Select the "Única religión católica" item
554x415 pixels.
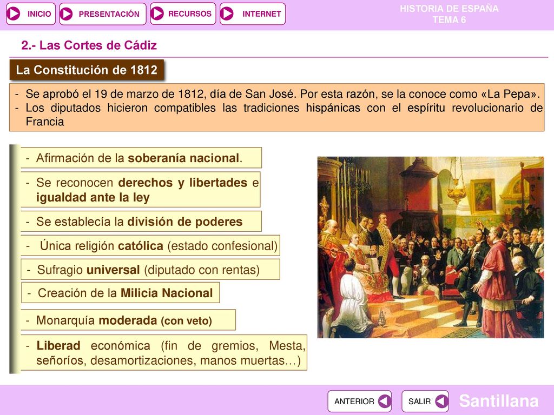[x=150, y=246]
